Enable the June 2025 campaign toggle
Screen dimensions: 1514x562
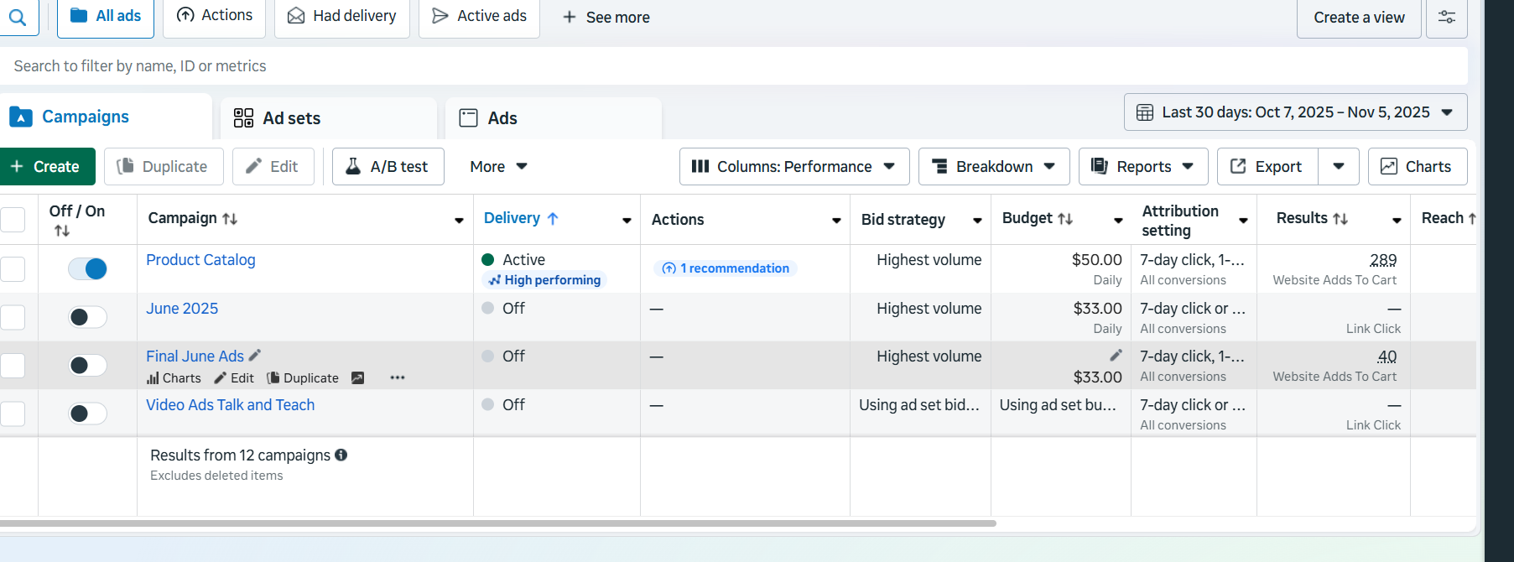[87, 317]
